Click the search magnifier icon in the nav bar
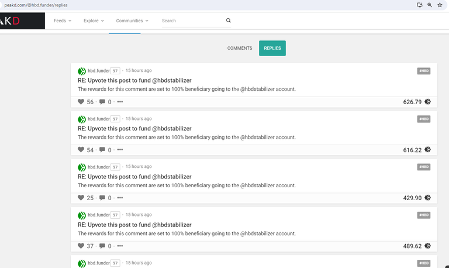The height and width of the screenshot is (268, 449). (x=228, y=20)
